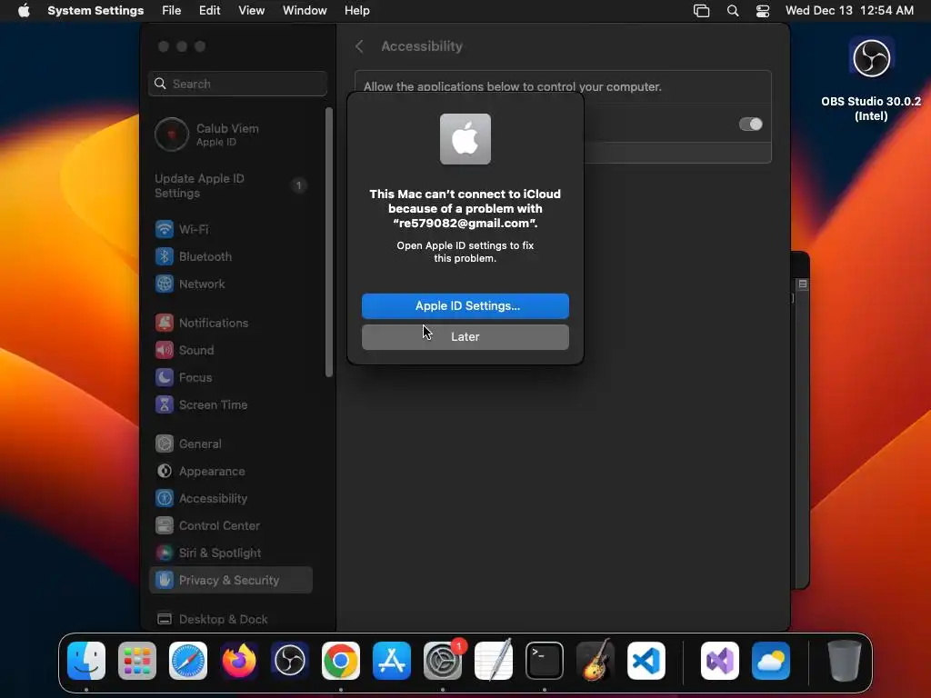This screenshot has width=931, height=698.
Task: Open the Edit menu
Action: (210, 11)
